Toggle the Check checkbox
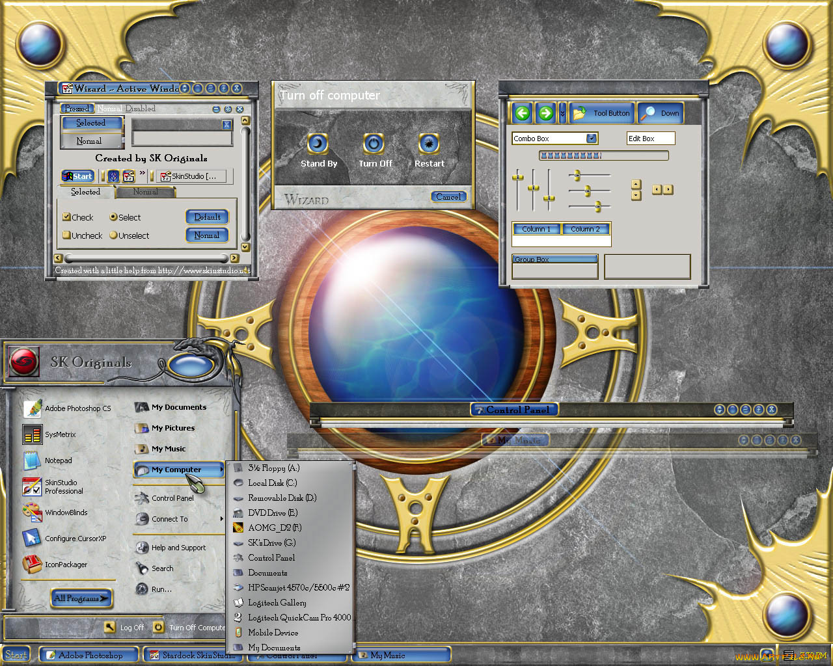This screenshot has width=833, height=666. [x=66, y=217]
